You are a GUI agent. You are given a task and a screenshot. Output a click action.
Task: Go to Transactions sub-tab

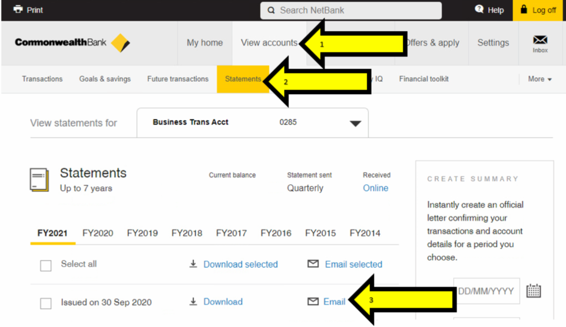[42, 79]
